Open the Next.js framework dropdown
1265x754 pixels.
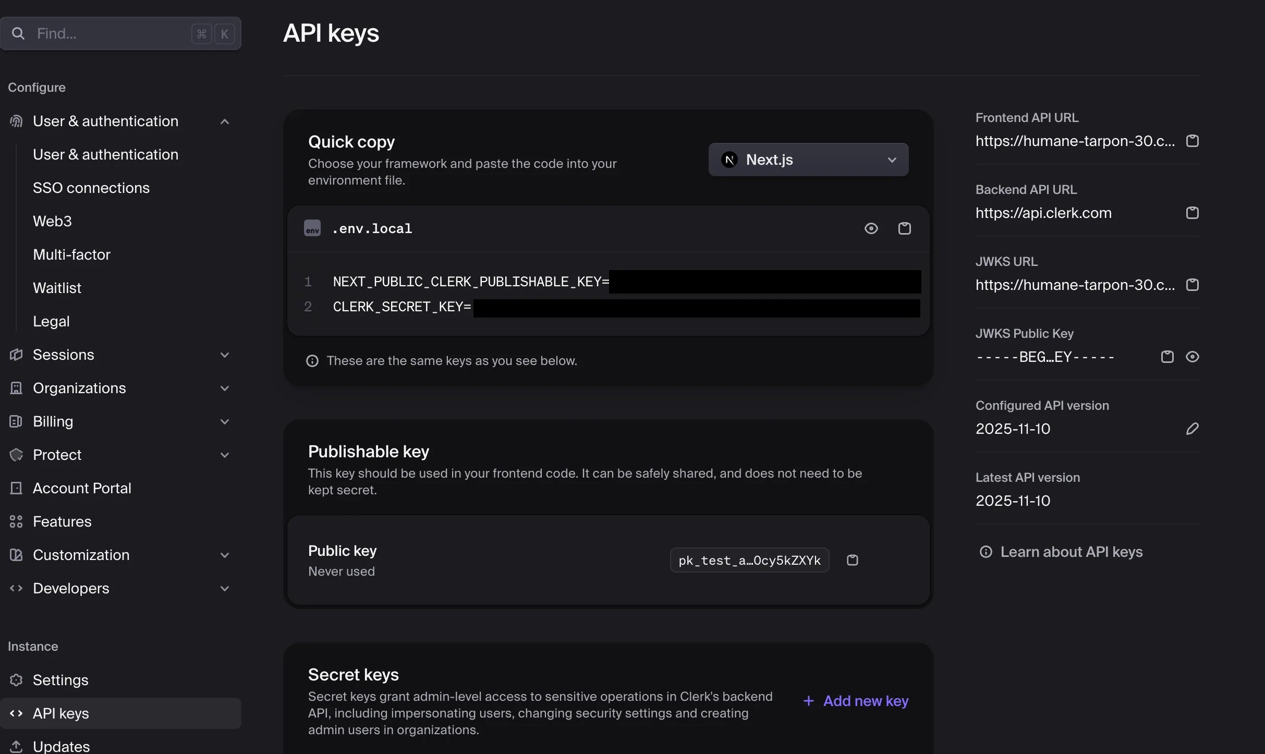808,160
